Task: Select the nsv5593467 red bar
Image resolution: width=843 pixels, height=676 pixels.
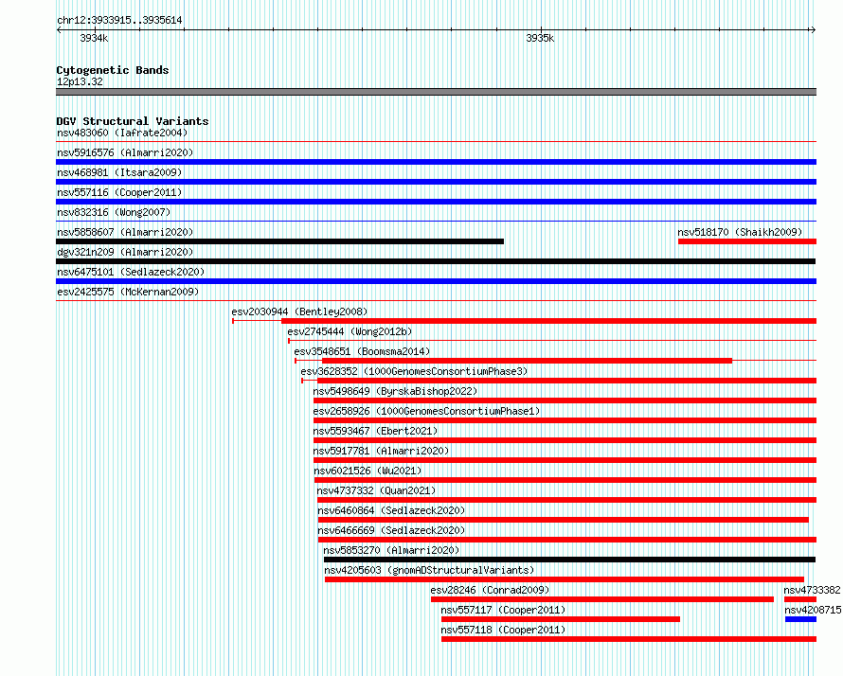Action: [x=565, y=440]
